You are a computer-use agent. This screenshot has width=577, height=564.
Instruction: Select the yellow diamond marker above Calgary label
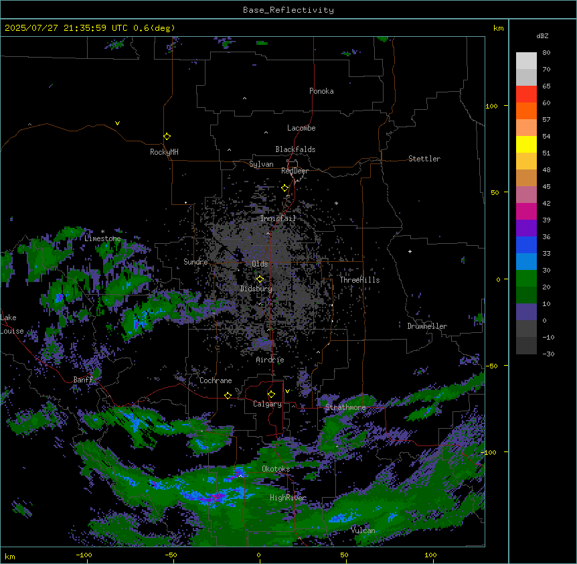(271, 395)
